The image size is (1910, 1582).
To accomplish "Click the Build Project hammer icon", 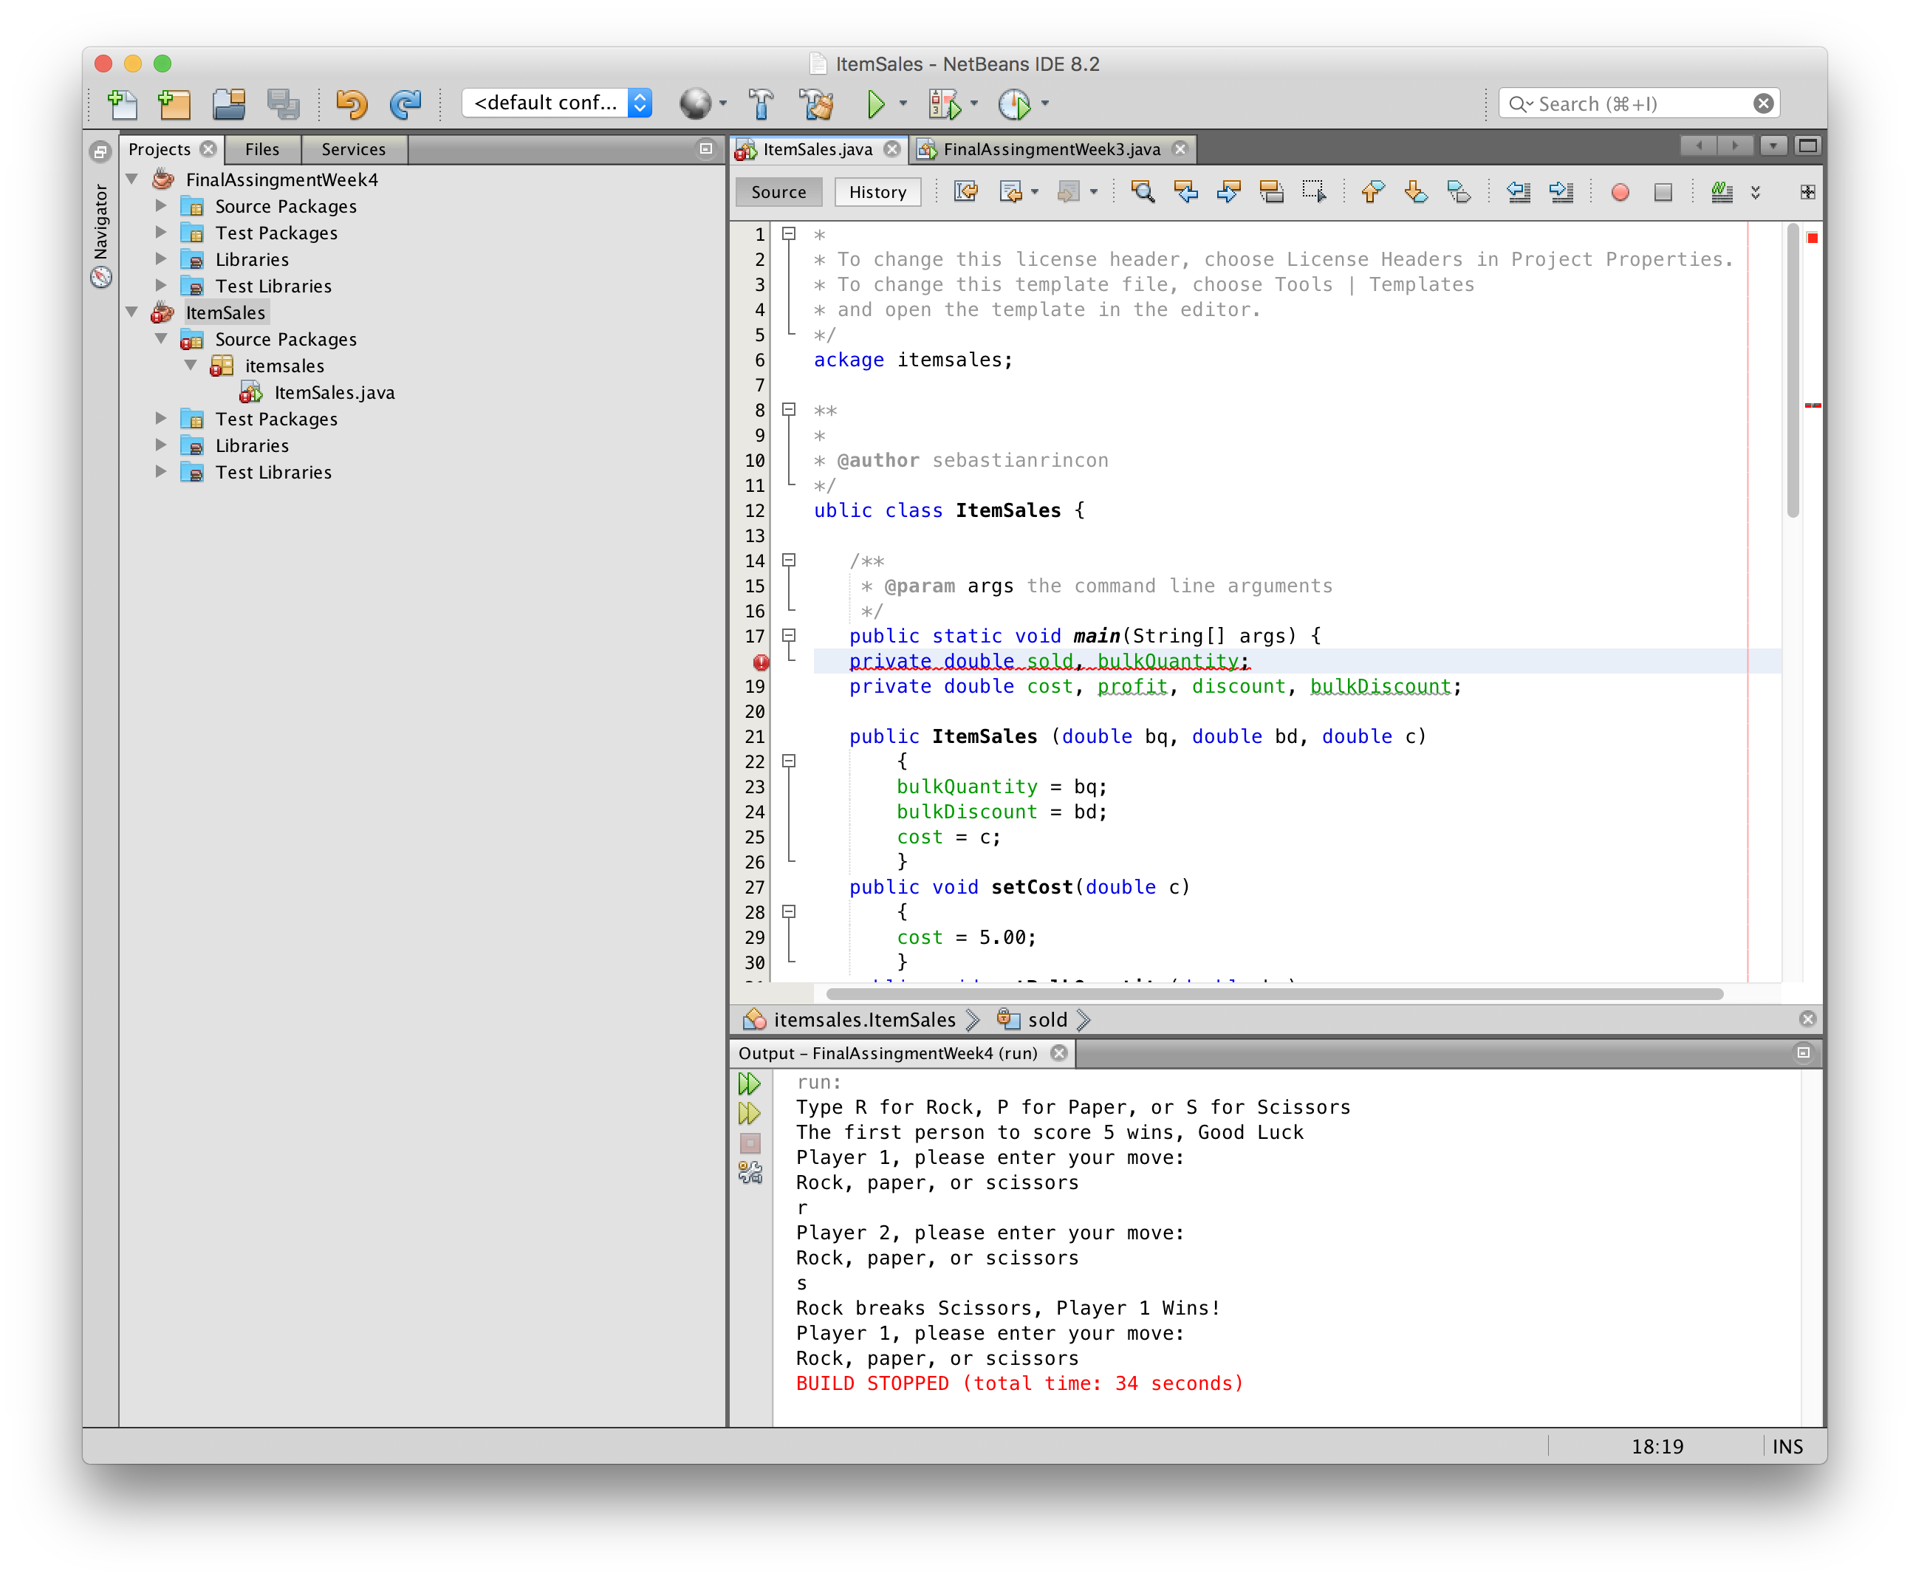I will point(761,103).
